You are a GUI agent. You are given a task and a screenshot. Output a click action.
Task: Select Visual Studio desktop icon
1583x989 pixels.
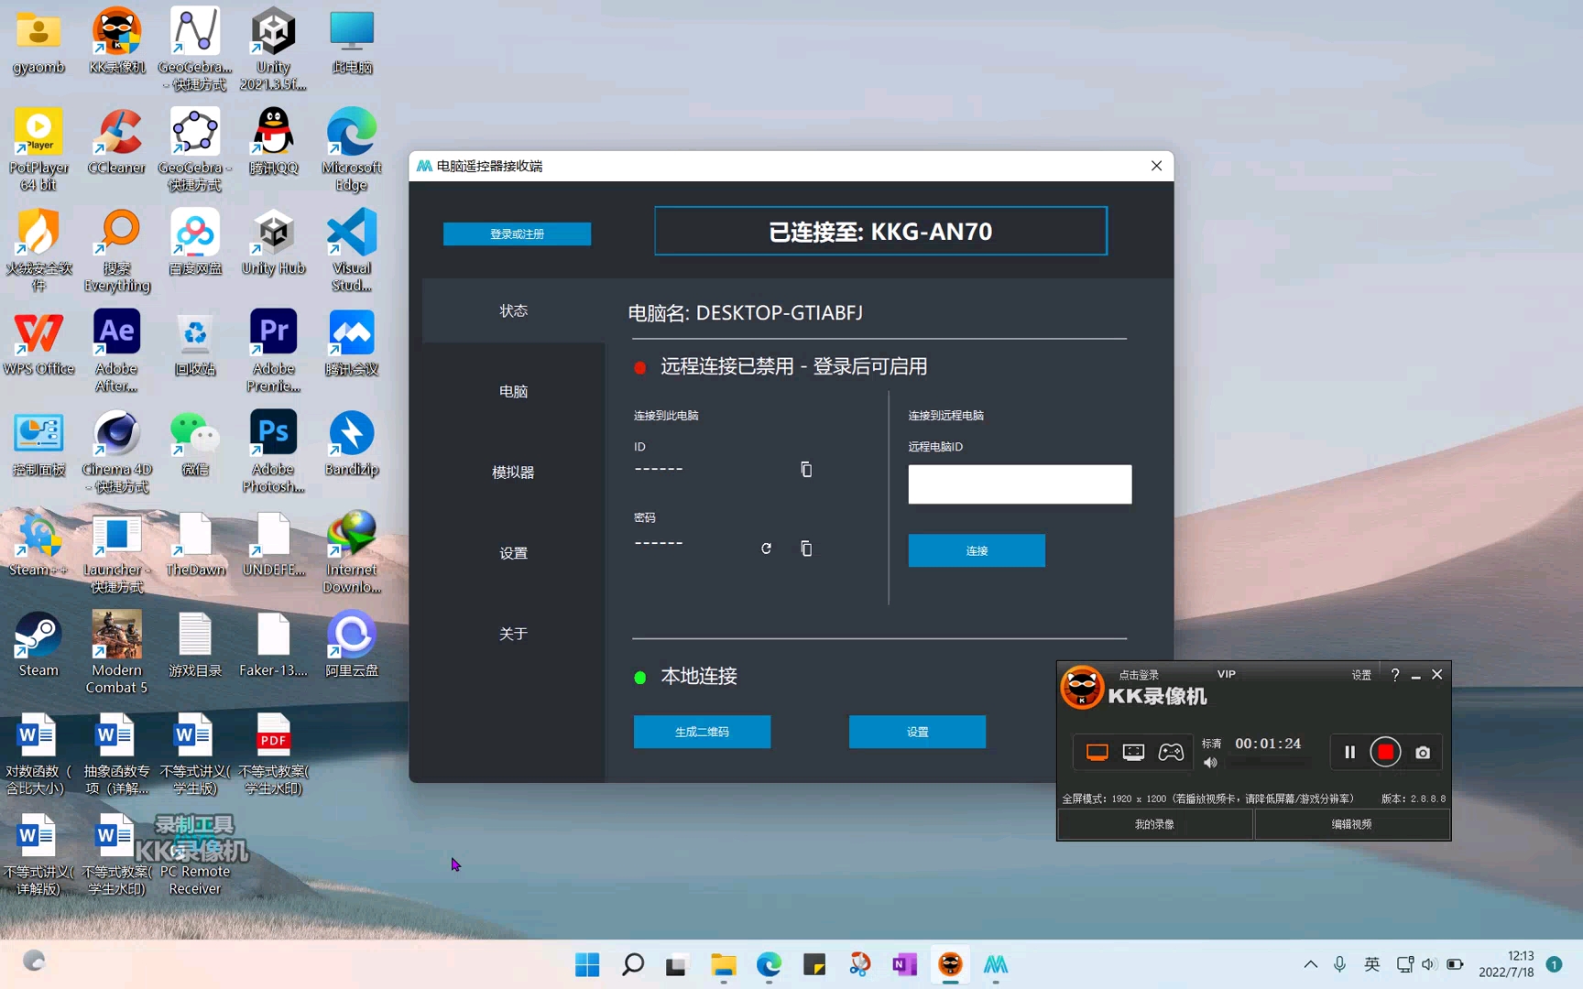tap(352, 250)
